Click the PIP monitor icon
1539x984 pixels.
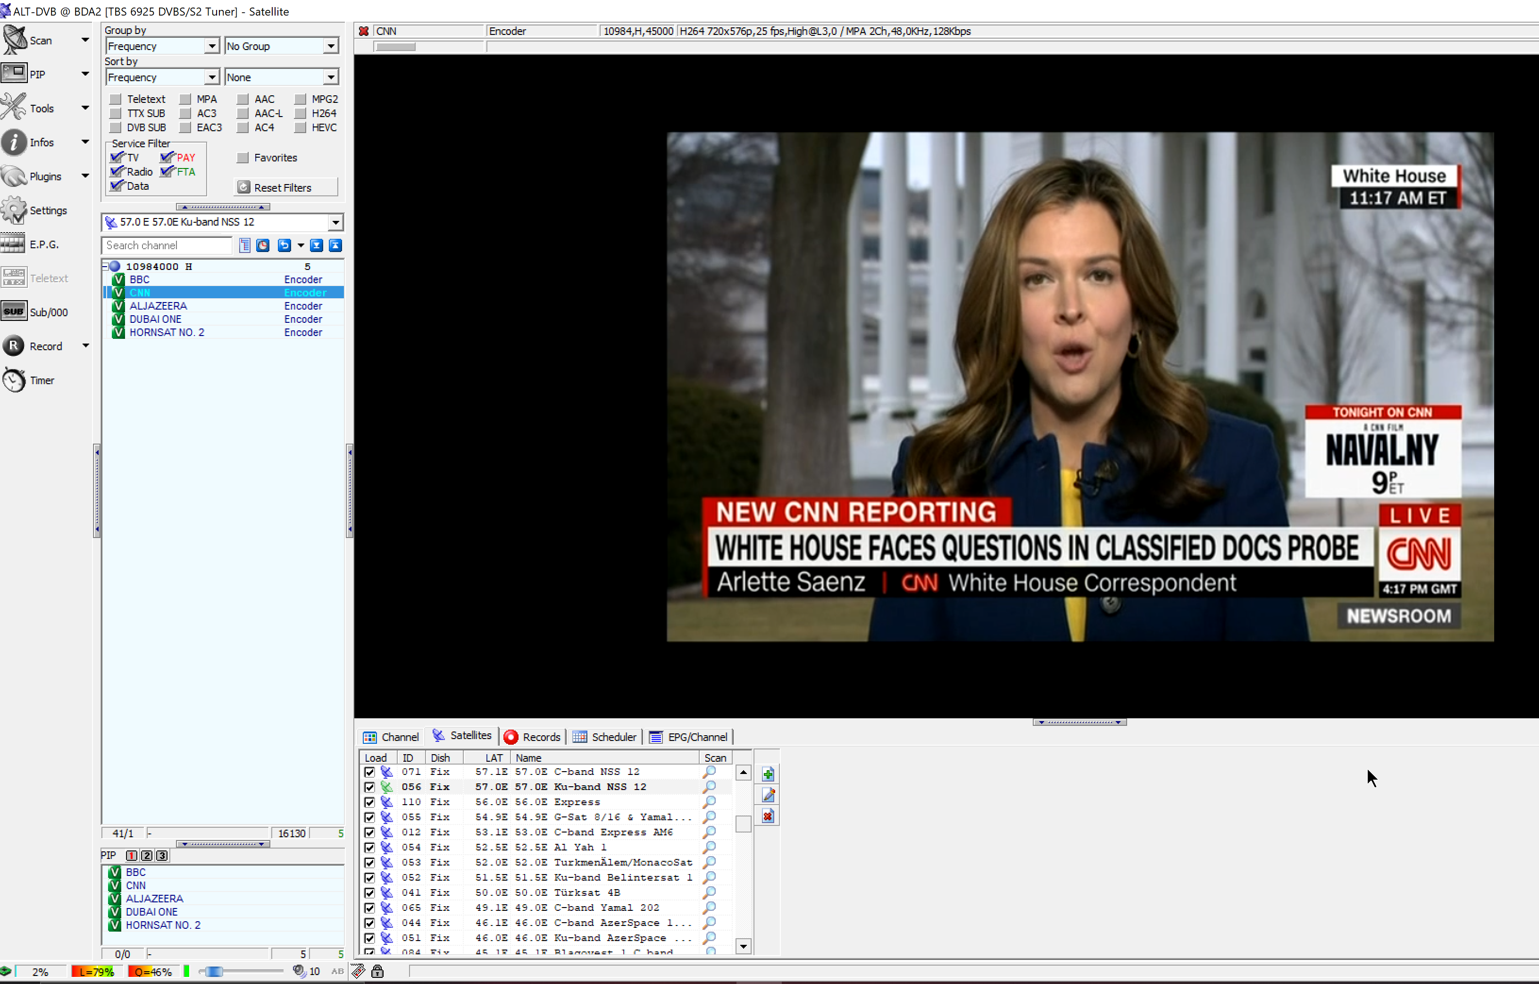14,74
